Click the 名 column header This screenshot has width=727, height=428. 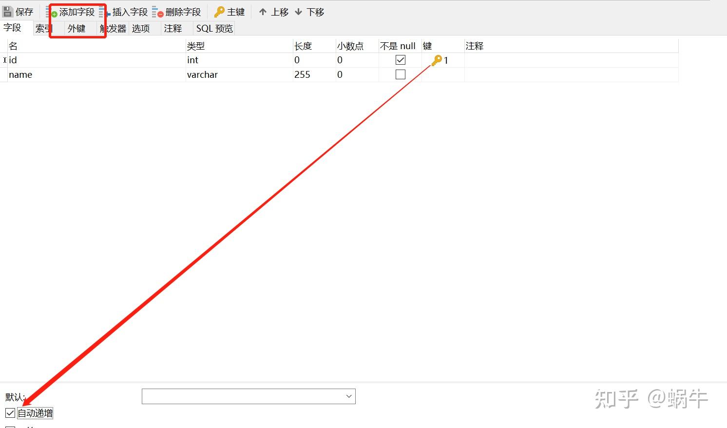pos(96,46)
